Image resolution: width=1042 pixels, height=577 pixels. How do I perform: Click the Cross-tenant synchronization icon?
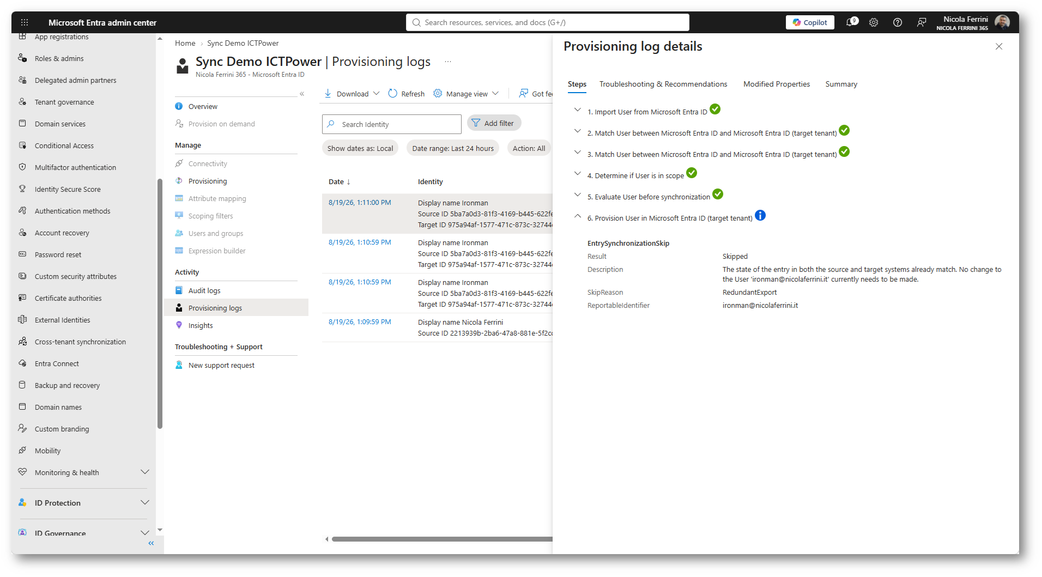click(x=22, y=341)
